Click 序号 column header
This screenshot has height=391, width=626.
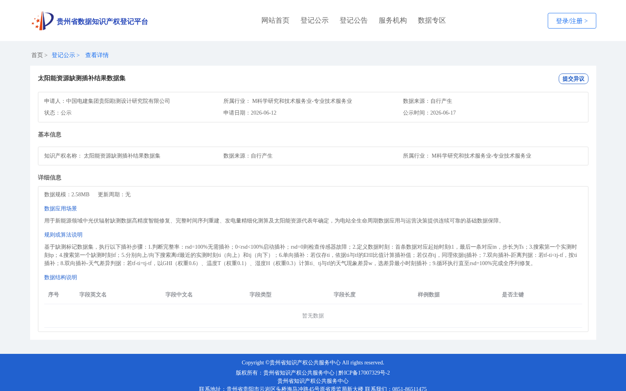click(x=54, y=294)
